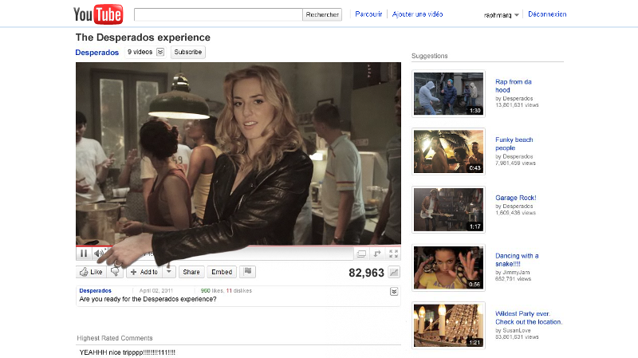Click the 82,963 view count
This screenshot has width=638, height=358.
366,273
